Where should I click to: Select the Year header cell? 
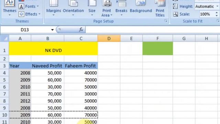20,66
